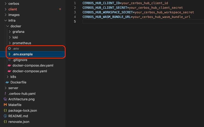Open Architecture.png file
The width and height of the screenshot is (204, 127).
point(22,99)
